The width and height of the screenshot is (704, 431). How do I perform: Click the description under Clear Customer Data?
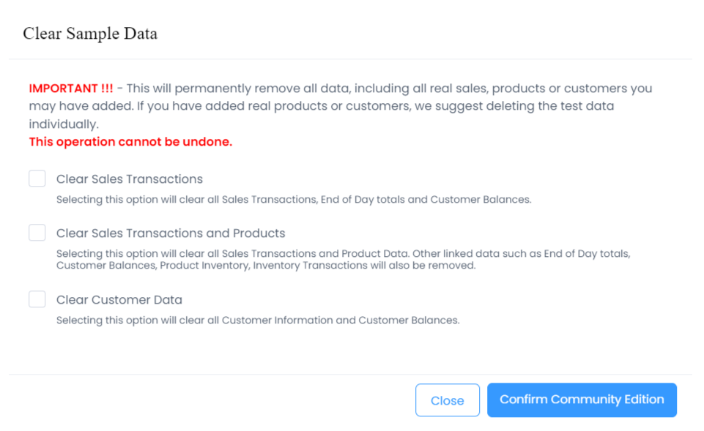click(x=258, y=320)
